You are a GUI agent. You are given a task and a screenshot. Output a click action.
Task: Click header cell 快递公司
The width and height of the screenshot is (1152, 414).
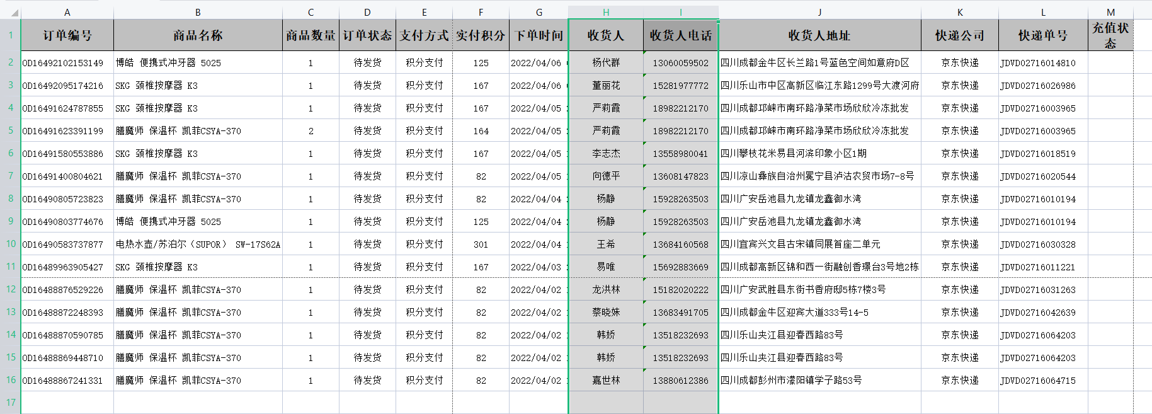coord(960,35)
